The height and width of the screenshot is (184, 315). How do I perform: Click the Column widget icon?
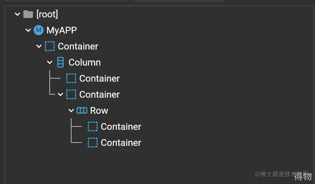point(60,62)
